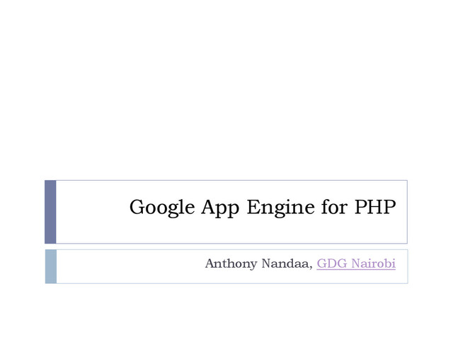The image size is (453, 339).
Task: Click the word Google in the title
Action: pos(162,208)
